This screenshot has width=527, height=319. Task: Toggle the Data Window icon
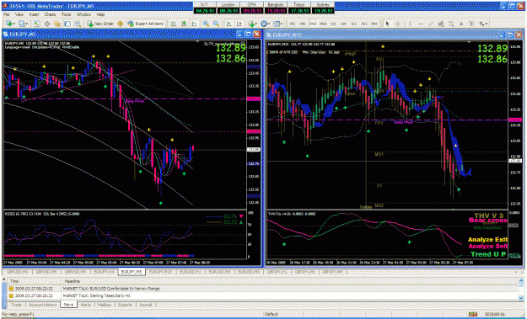(46, 24)
